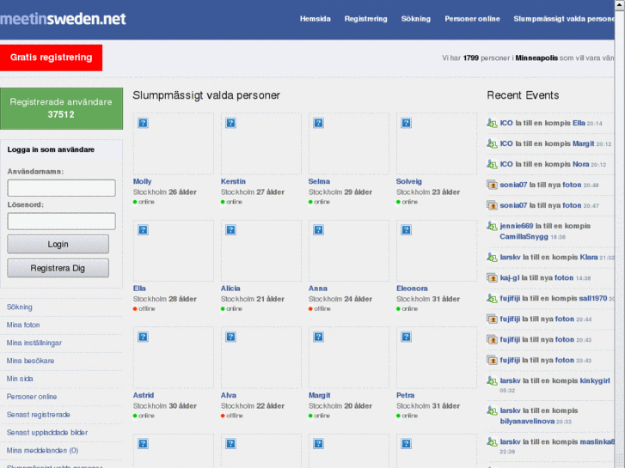Open Petra's profile name link
This screenshot has width=625, height=468.
(406, 396)
